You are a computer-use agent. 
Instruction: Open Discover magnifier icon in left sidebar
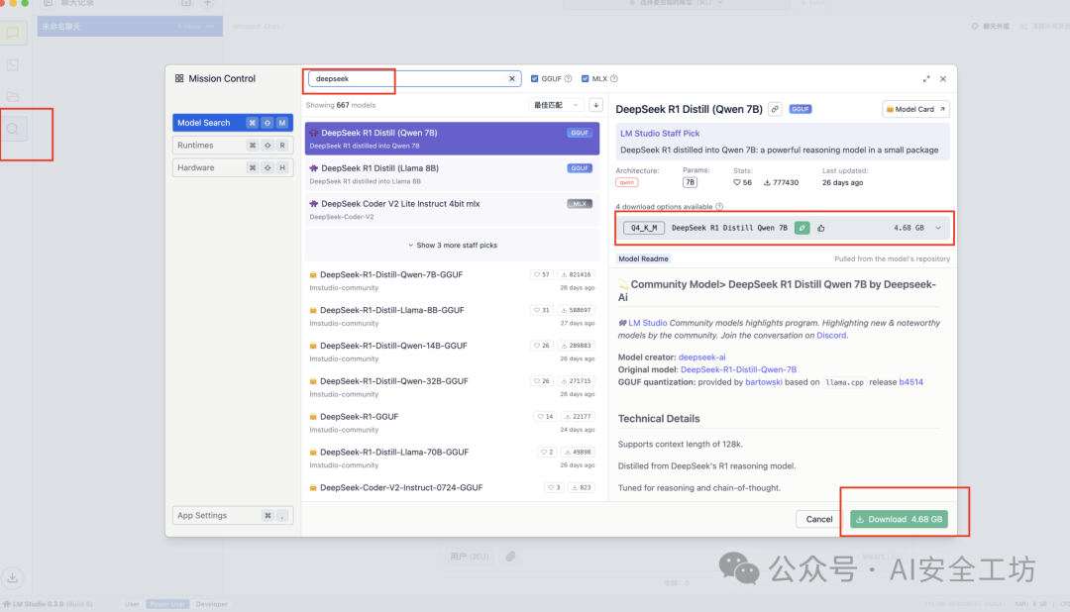click(13, 129)
